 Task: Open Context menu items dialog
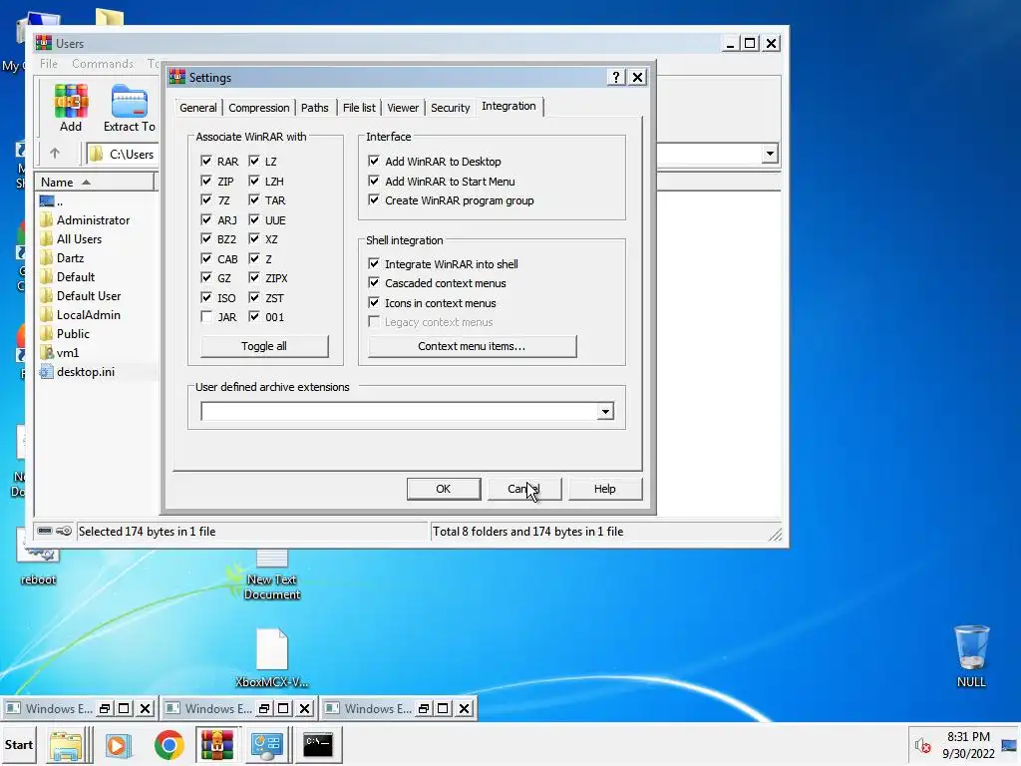coord(472,346)
